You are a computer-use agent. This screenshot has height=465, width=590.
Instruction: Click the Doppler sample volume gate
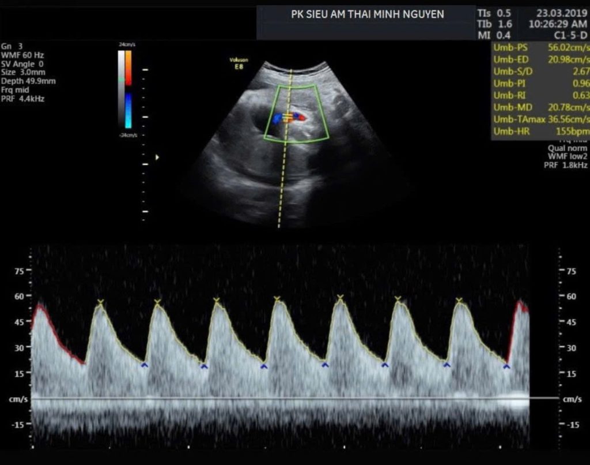288,117
